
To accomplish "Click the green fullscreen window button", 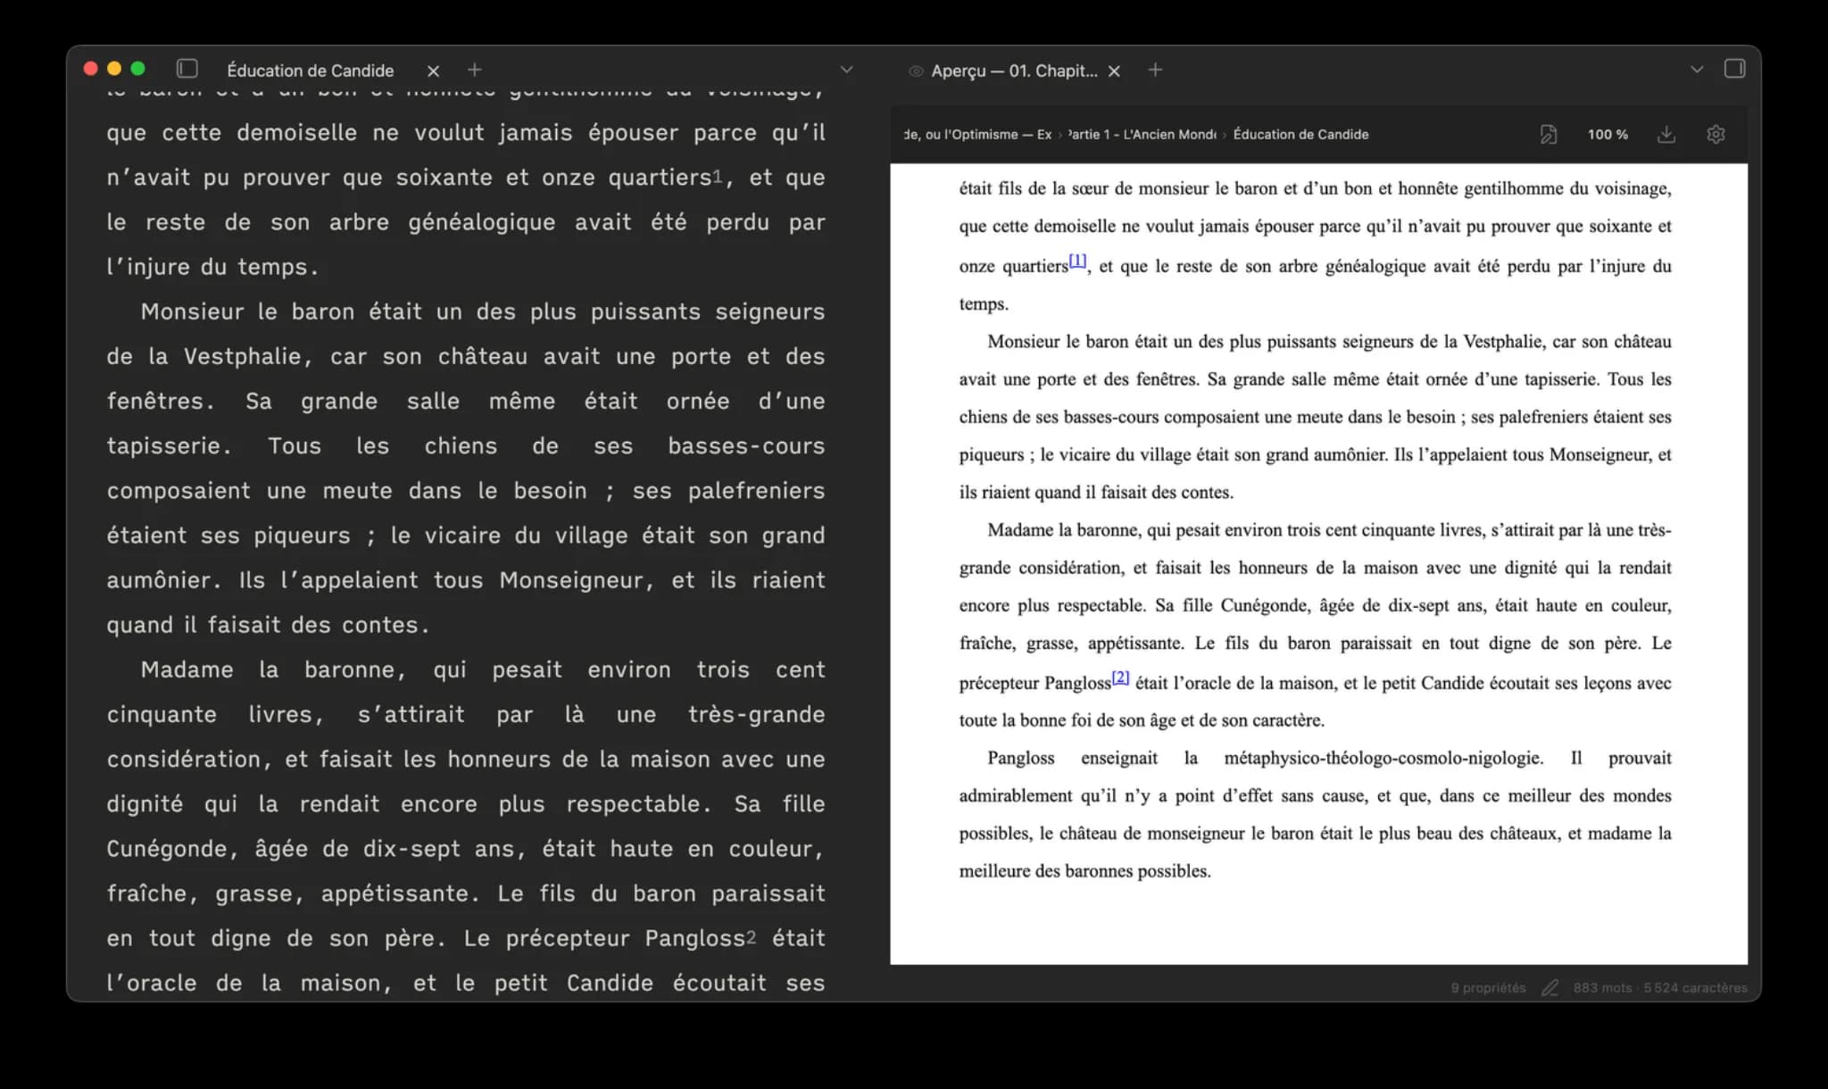I will pos(137,69).
